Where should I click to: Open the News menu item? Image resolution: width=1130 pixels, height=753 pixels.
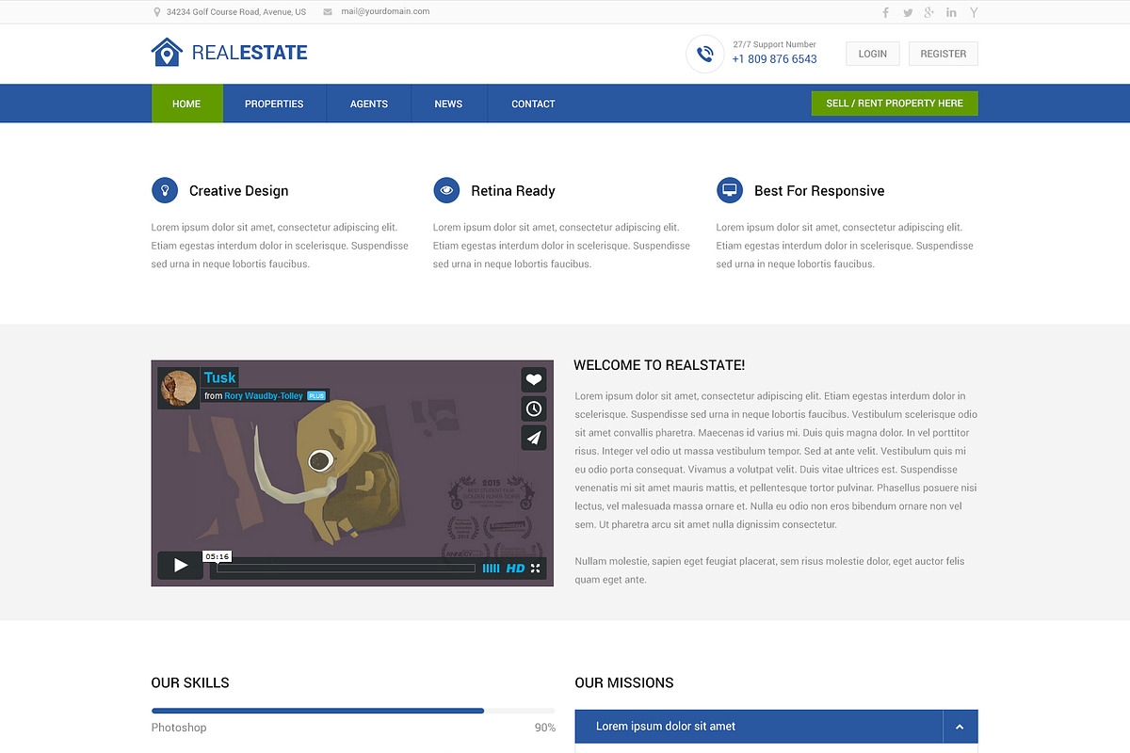click(448, 104)
